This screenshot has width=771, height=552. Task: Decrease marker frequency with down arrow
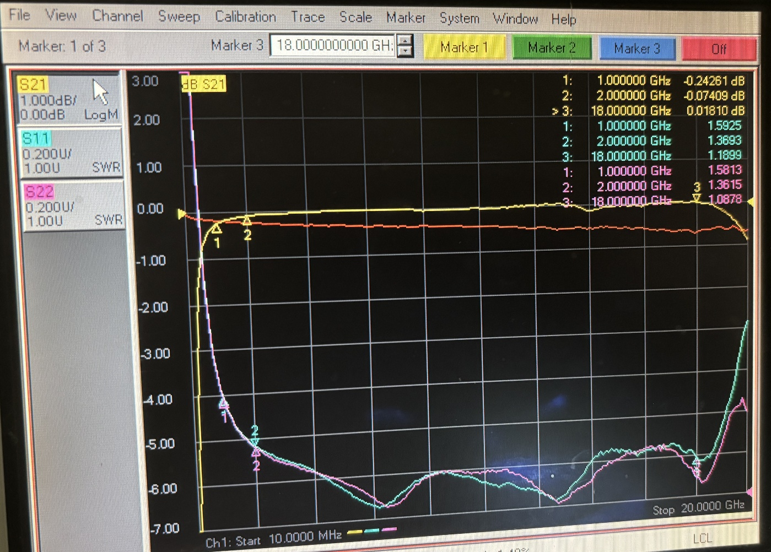405,51
